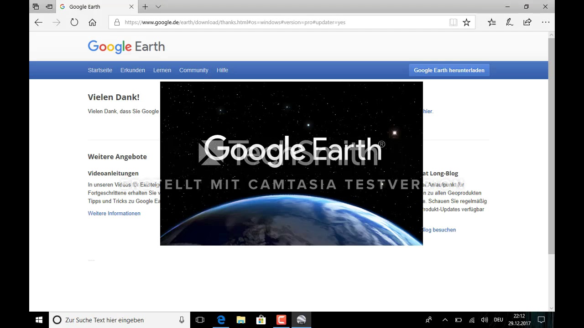The width and height of the screenshot is (584, 328).
Task: Click the Weitere Angebote heading
Action: pyautogui.click(x=117, y=157)
